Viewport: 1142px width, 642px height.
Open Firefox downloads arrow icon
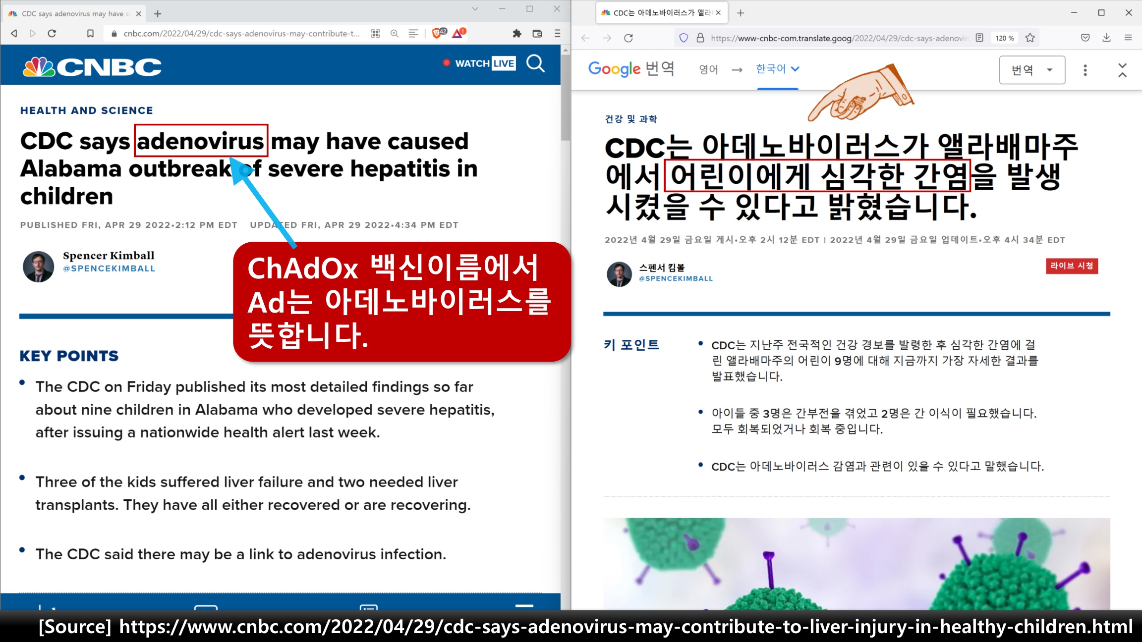[1106, 38]
